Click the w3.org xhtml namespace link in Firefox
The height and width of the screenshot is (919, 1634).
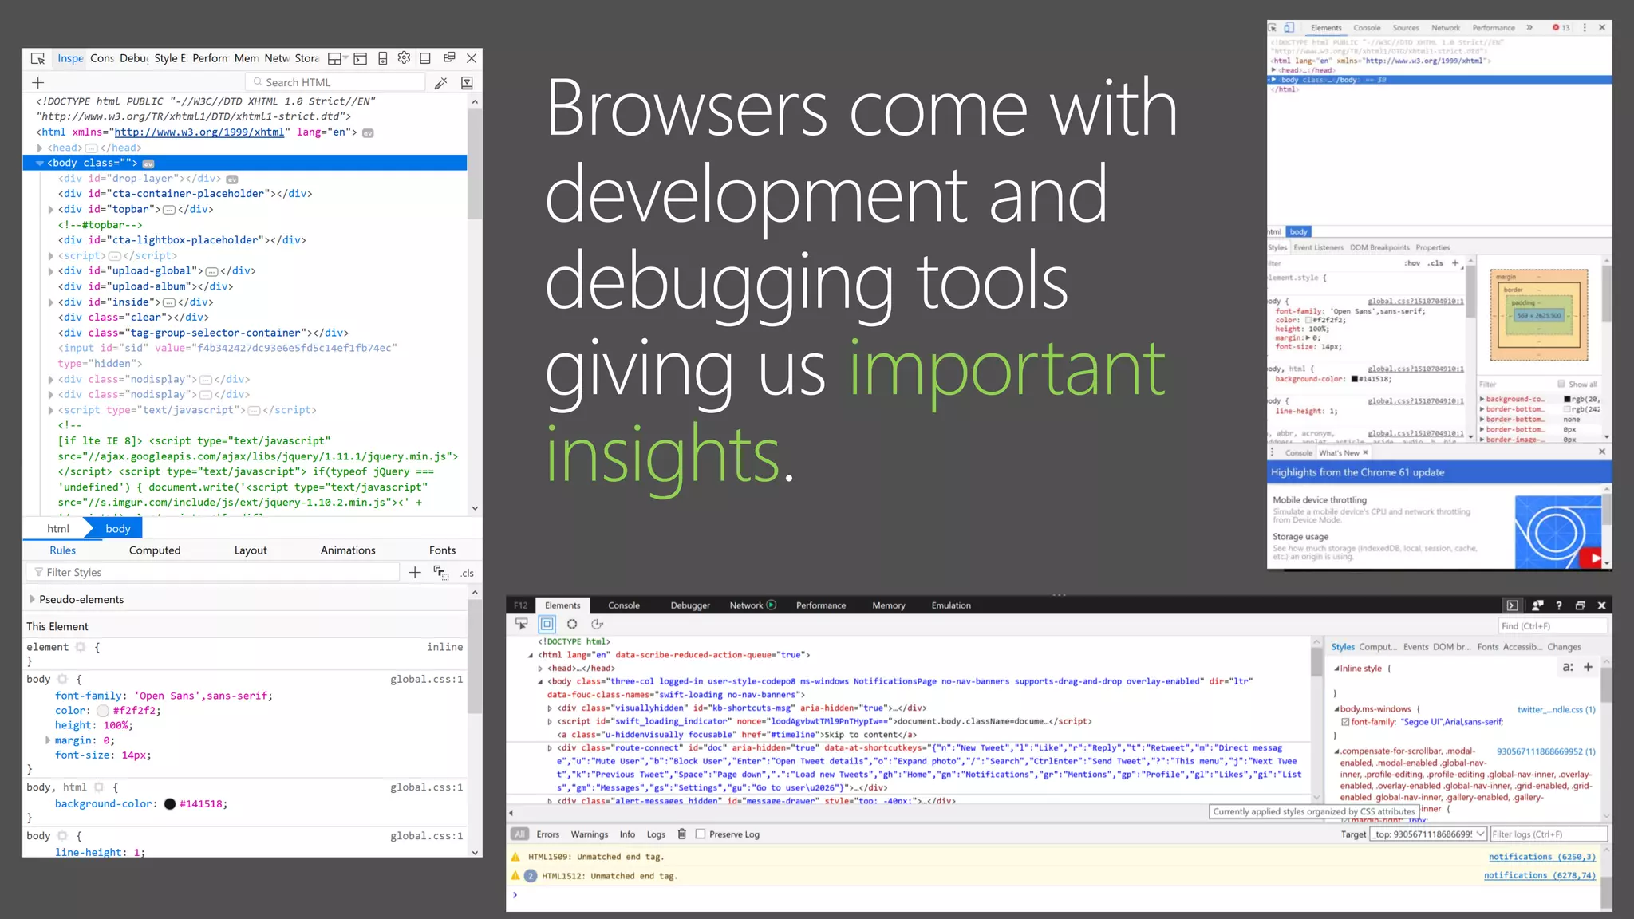pos(199,132)
